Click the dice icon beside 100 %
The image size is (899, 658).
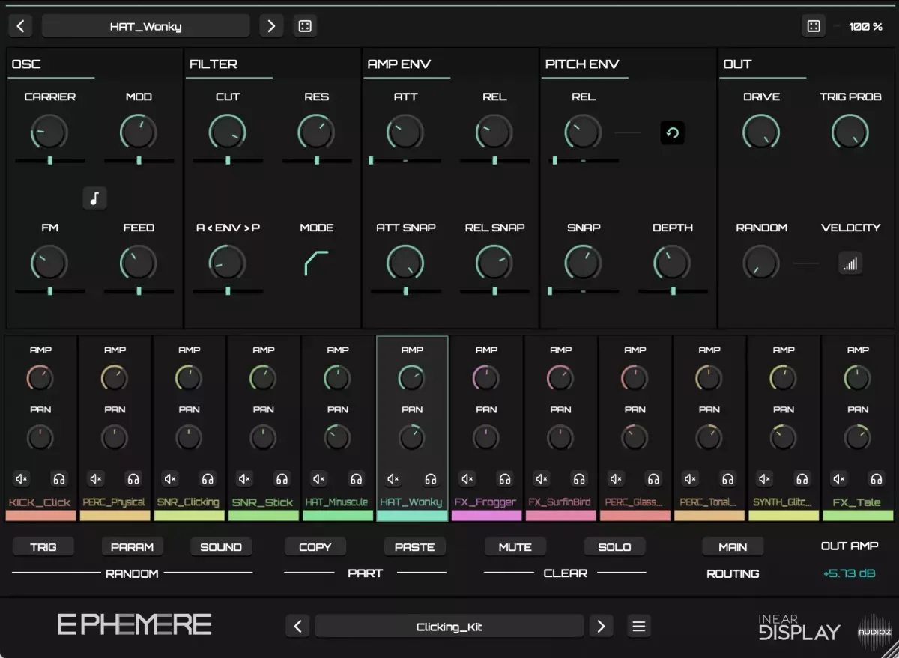[x=813, y=26]
